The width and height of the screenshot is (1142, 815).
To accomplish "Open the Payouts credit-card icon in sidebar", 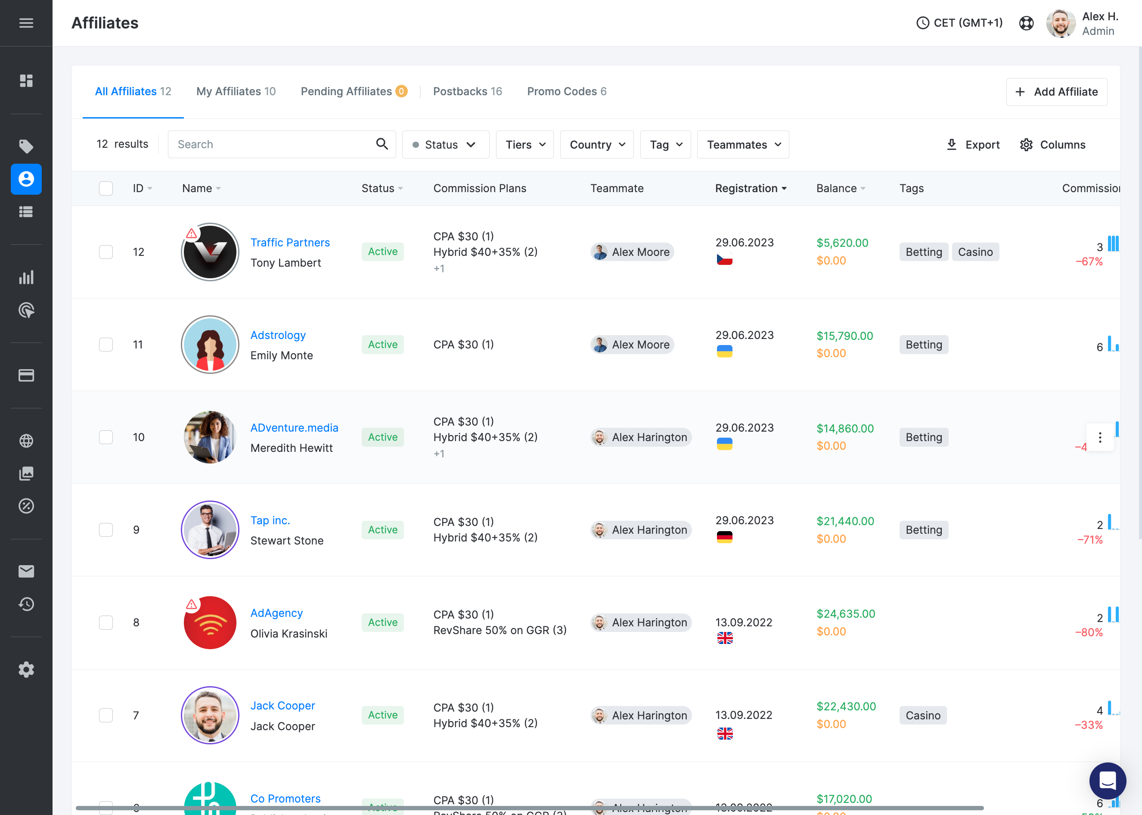I will tap(26, 375).
